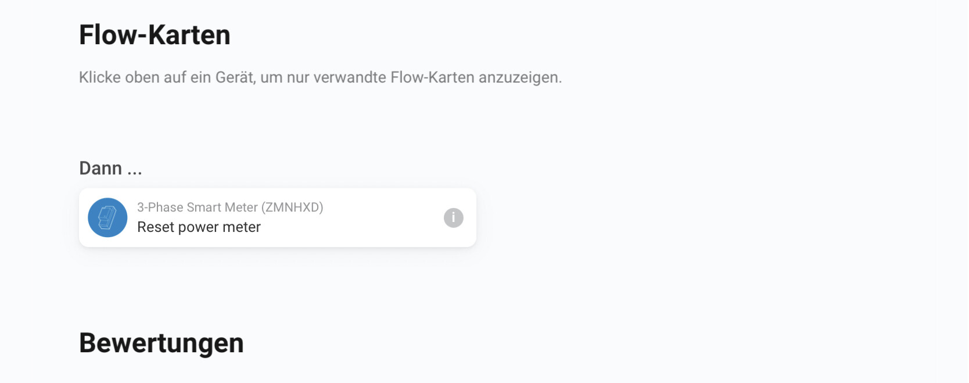
Task: Select the Reset power meter flow card
Action: (x=349, y=218)
